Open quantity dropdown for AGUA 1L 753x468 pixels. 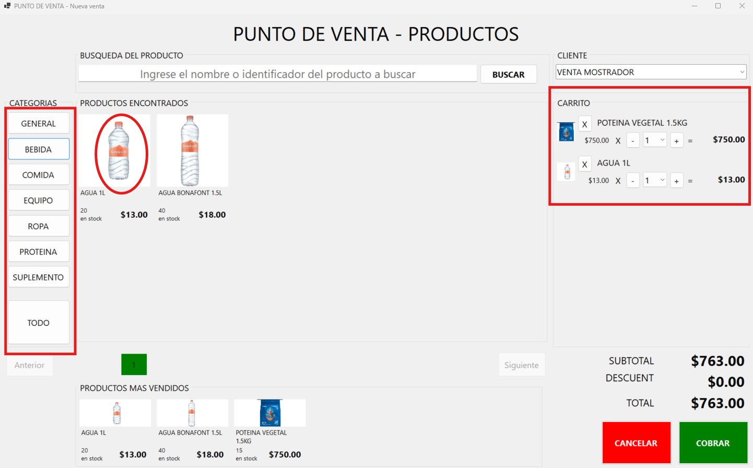(x=655, y=180)
